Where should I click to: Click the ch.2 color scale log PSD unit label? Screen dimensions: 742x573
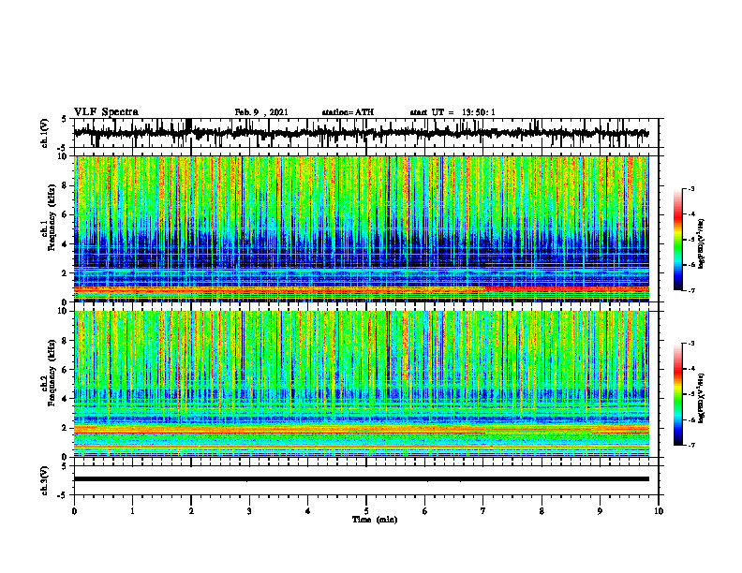[702, 398]
